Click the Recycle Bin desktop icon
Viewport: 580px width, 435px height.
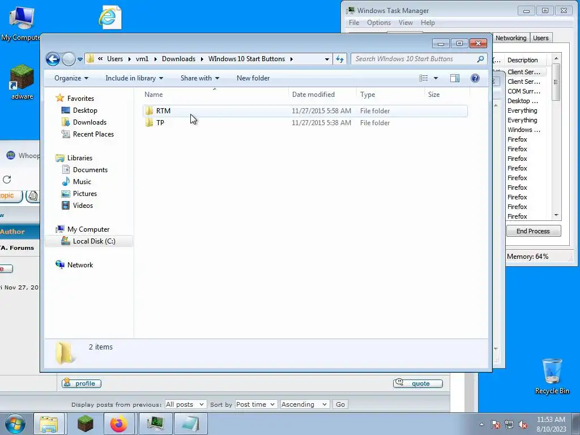click(x=552, y=376)
